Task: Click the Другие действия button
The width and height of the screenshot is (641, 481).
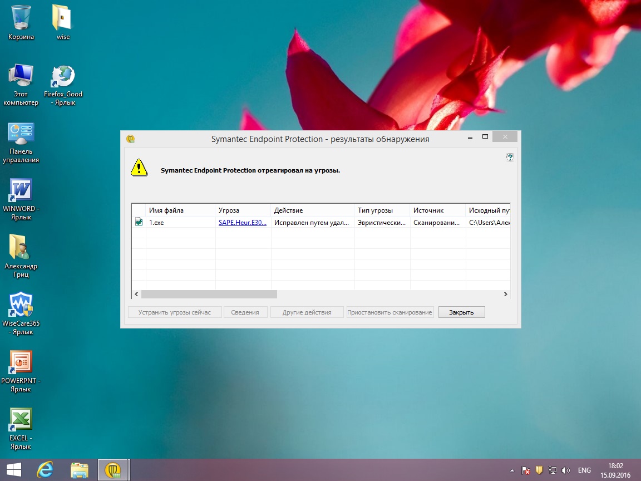Action: 307,312
